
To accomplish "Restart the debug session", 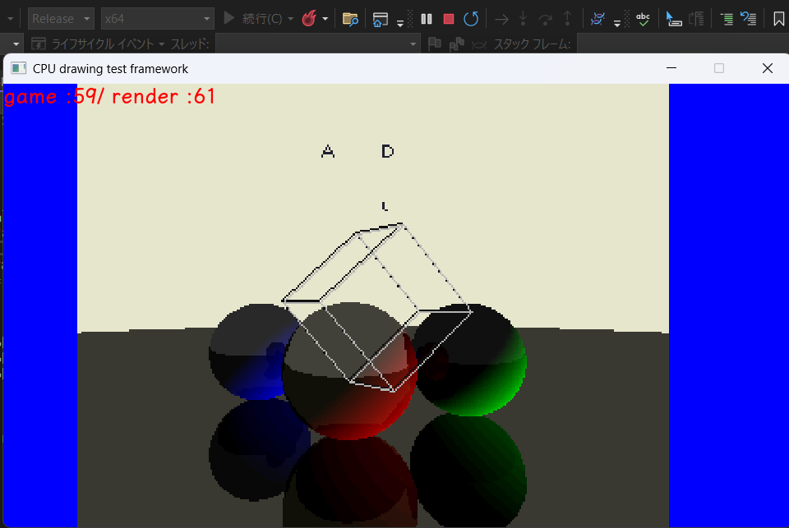I will tap(471, 19).
